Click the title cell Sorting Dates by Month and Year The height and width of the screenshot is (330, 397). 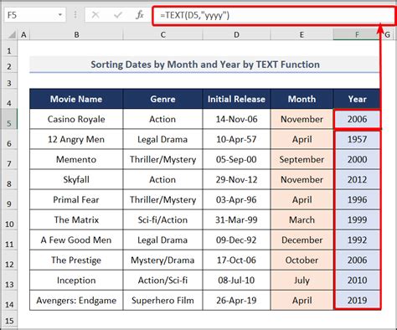pos(205,64)
